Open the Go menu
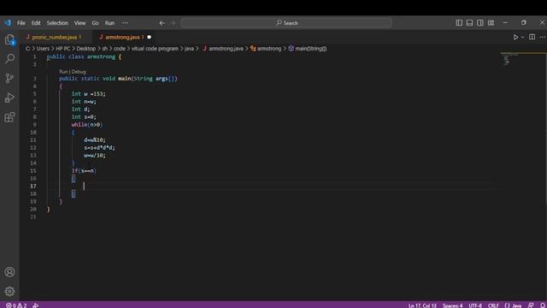547x308 pixels. (95, 23)
